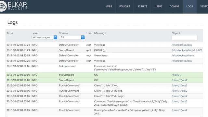Open /client/1/job/2 link for 'du end.' row

click(179, 91)
